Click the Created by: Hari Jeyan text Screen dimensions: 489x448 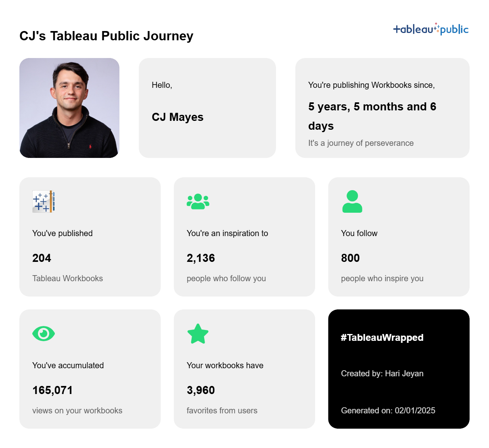382,373
